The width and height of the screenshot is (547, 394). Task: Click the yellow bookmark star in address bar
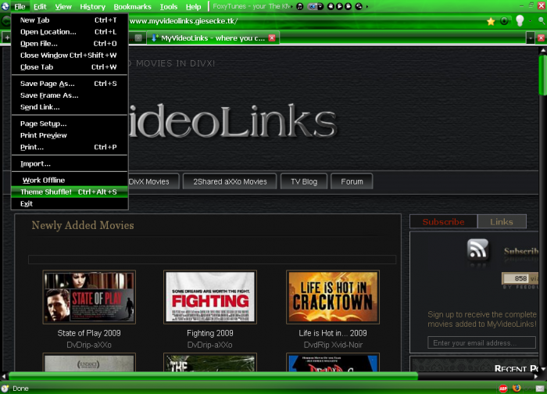click(491, 21)
